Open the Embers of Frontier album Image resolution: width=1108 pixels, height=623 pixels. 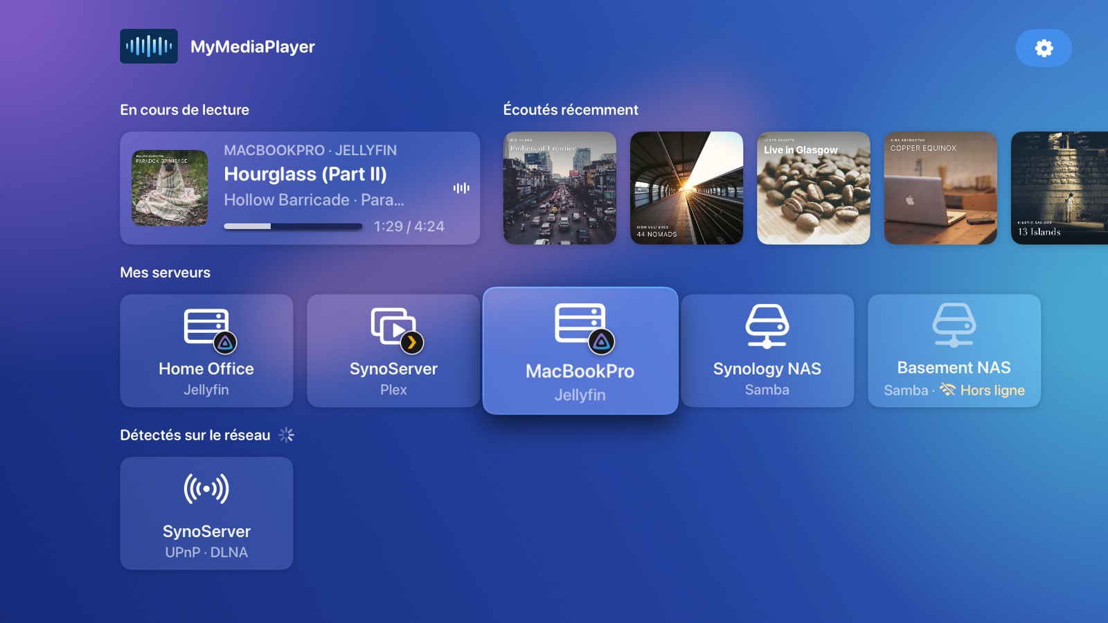560,188
